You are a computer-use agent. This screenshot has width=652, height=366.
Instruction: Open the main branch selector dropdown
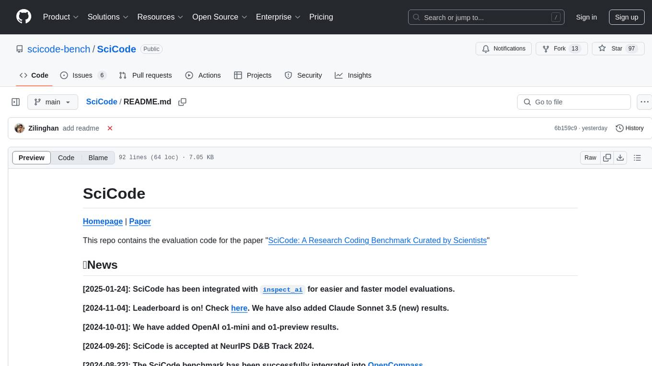53,102
